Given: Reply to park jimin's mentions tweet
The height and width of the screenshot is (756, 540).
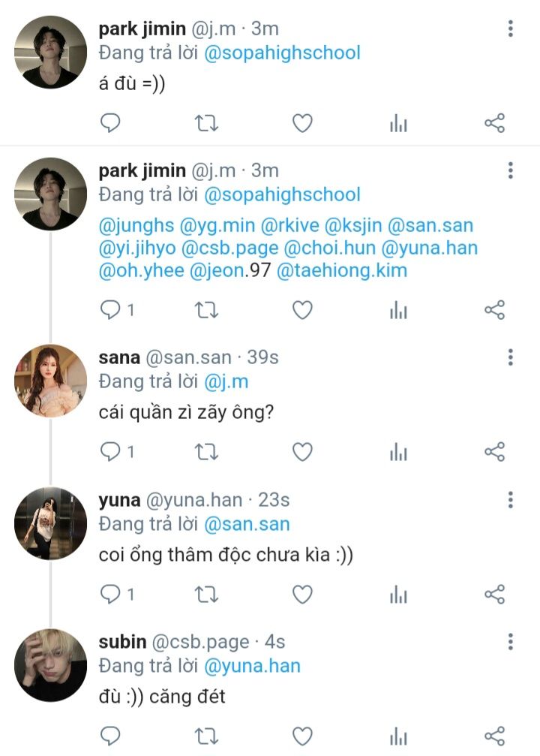Looking at the screenshot, I should (x=110, y=309).
